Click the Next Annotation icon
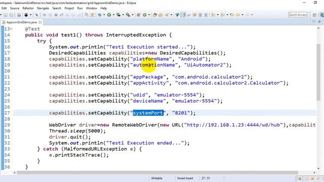The width and height of the screenshot is (324, 182). coord(213,15)
